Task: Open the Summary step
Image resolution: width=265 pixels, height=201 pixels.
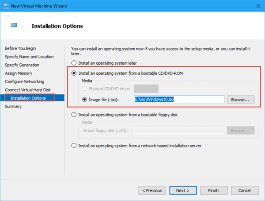Action: coord(13,106)
